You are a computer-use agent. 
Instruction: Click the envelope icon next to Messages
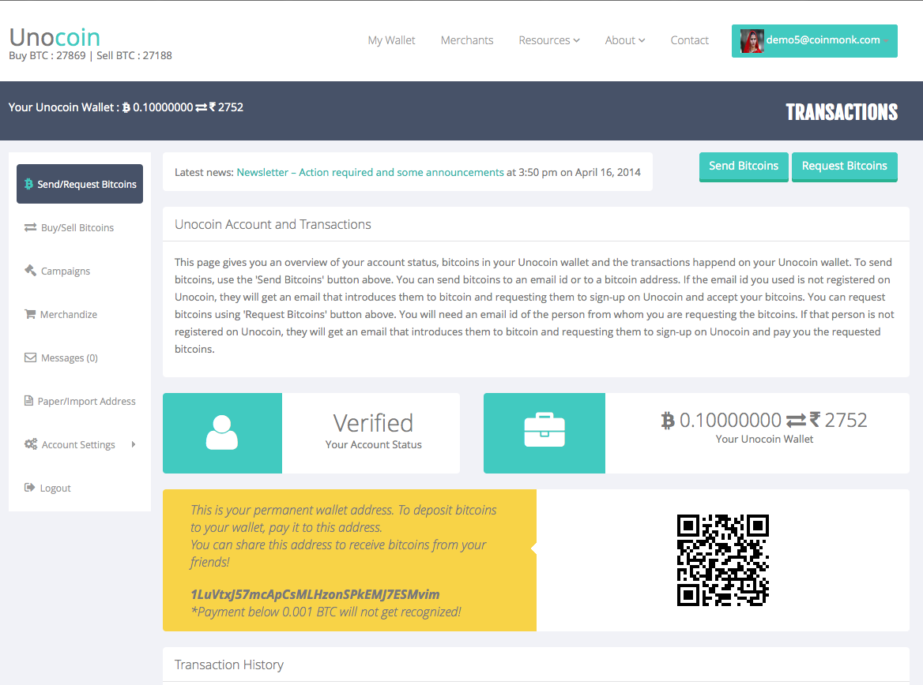(30, 357)
